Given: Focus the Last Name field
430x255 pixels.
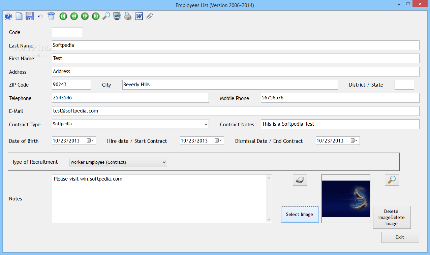Looking at the screenshot, I should [236, 45].
